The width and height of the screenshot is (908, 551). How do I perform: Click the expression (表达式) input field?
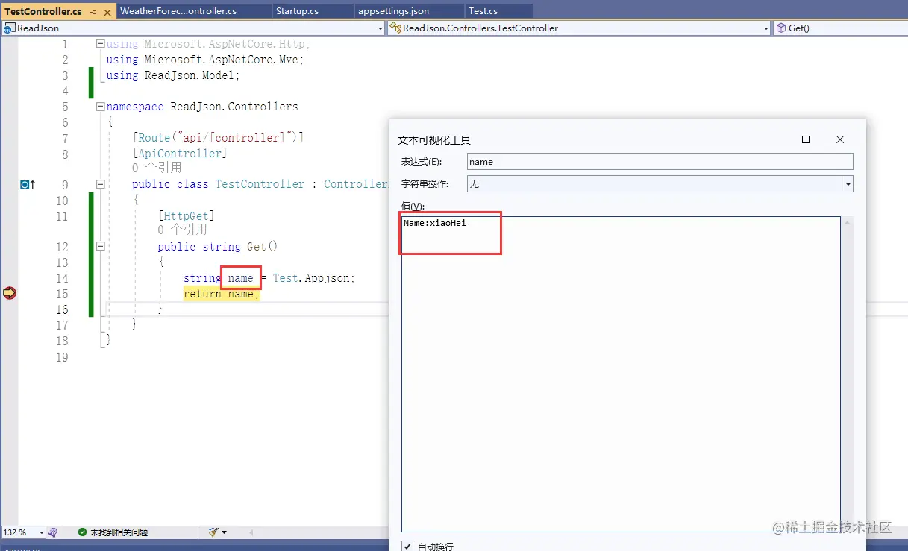click(x=660, y=162)
